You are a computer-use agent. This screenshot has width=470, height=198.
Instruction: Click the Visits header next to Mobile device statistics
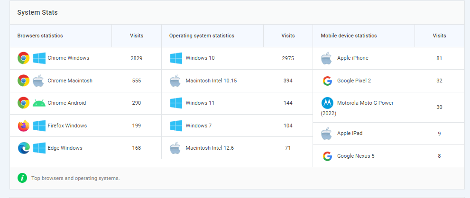pos(440,36)
